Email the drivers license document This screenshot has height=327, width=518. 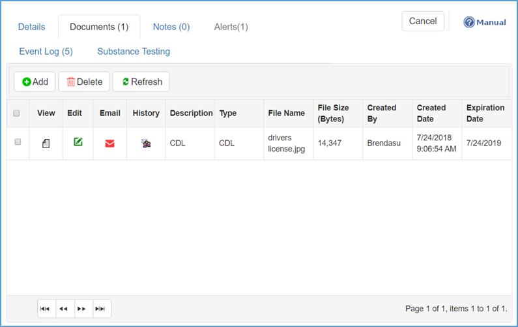(x=109, y=144)
